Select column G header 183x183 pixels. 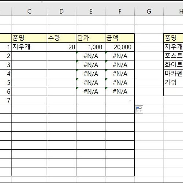[x=149, y=11]
